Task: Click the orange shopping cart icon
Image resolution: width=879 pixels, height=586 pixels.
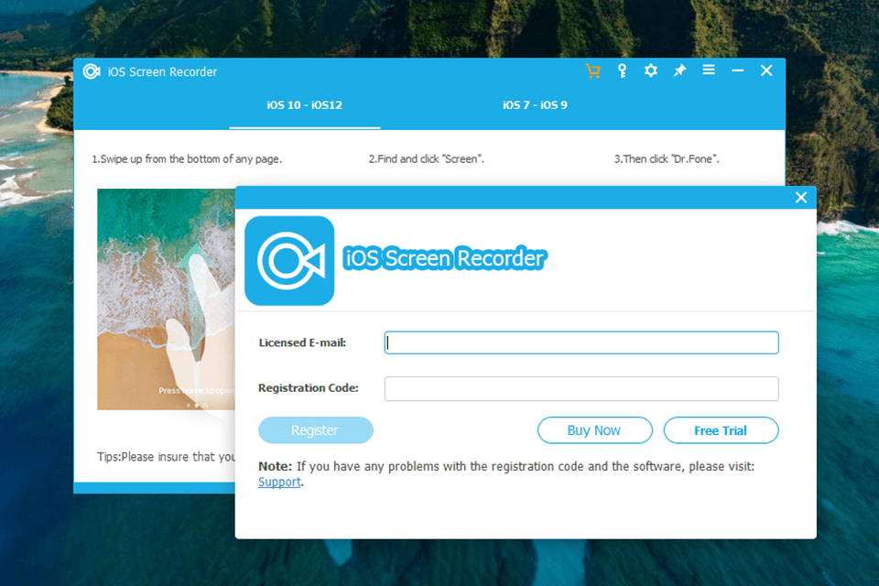Action: (593, 71)
